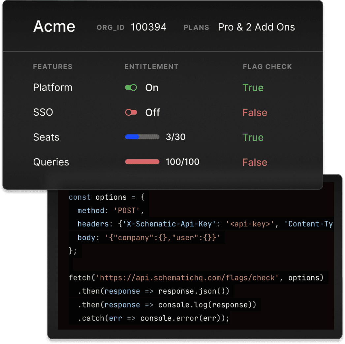Click the False flag for Queries
Image resolution: width=345 pixels, height=344 pixels.
255,162
